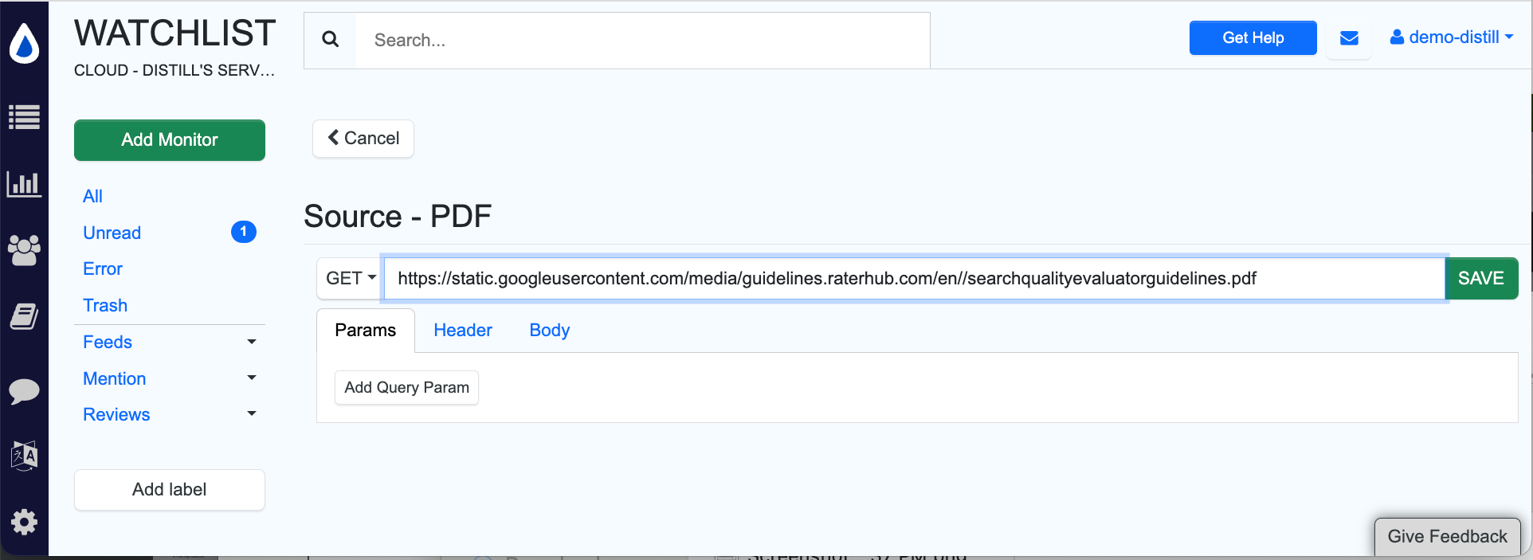Open the book icon in sidebar
This screenshot has width=1533, height=560.
coord(24,316)
